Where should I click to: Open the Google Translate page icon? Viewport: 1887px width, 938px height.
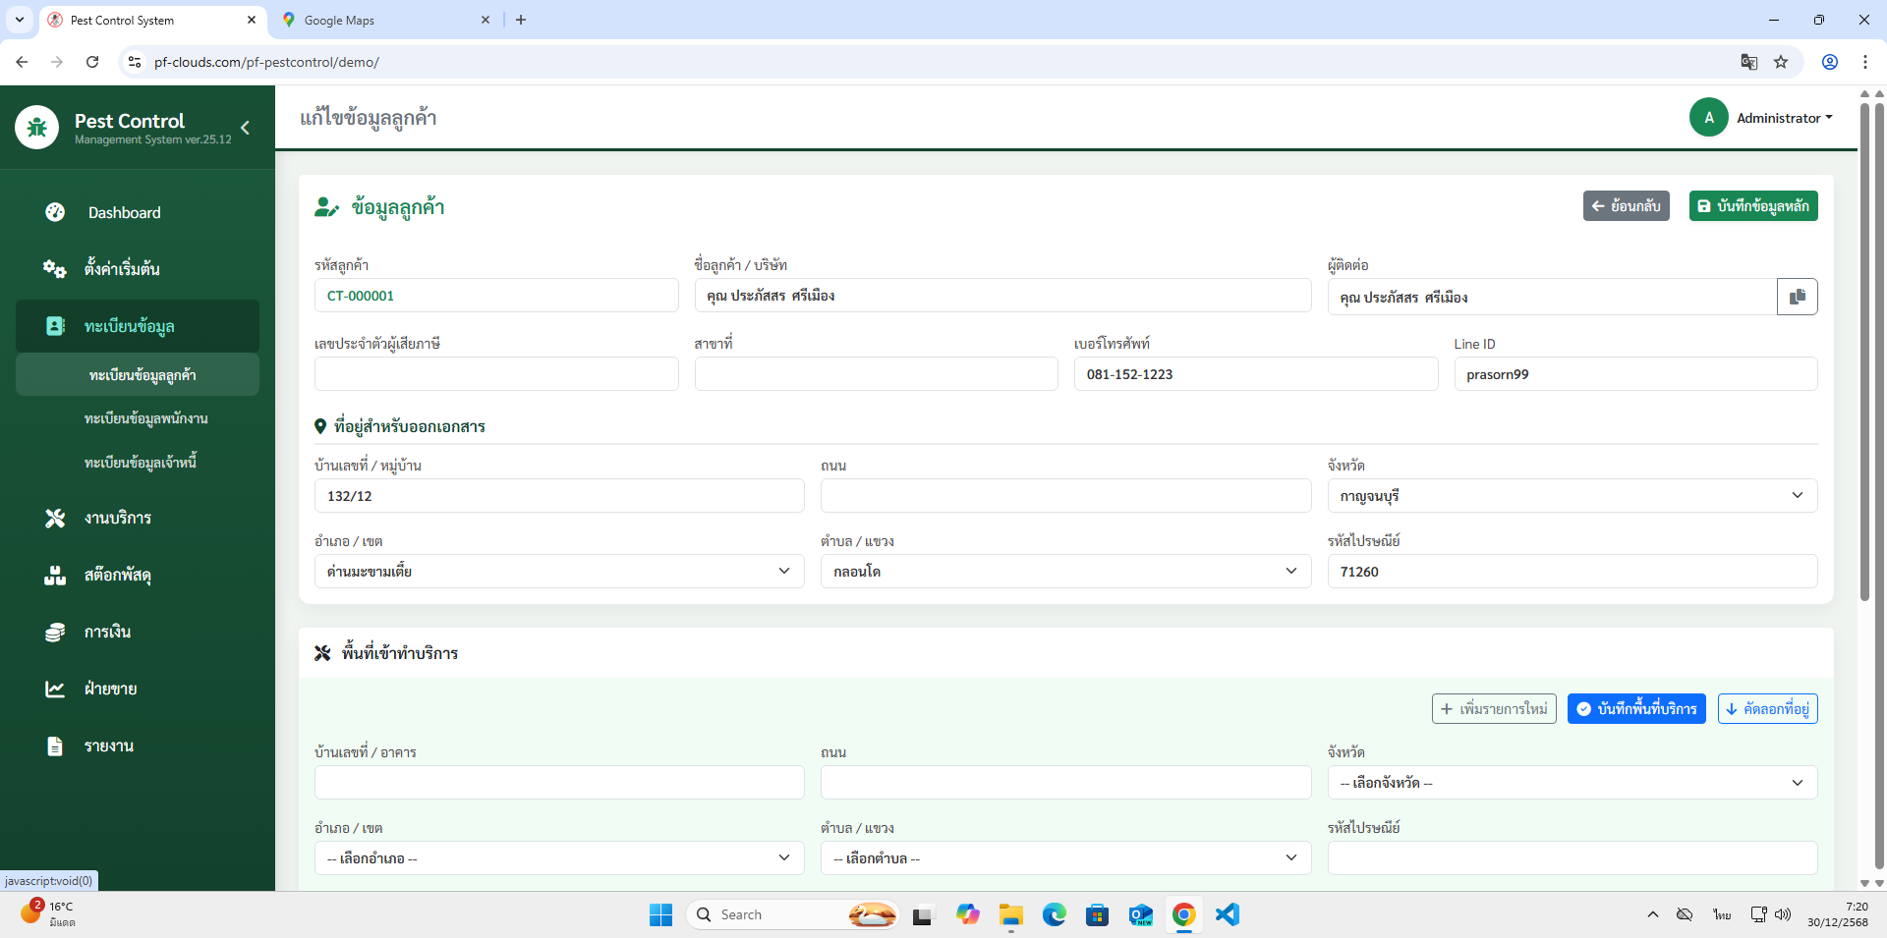pos(1748,62)
